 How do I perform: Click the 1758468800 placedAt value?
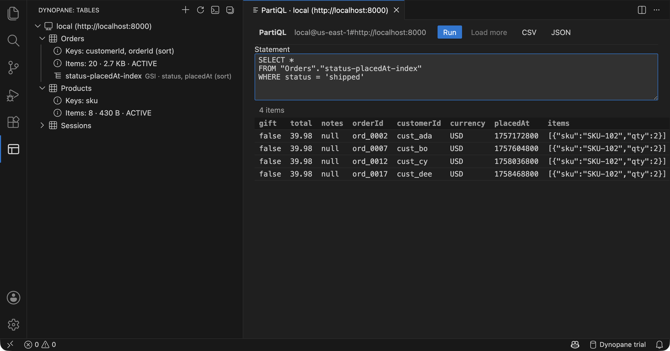[516, 174]
